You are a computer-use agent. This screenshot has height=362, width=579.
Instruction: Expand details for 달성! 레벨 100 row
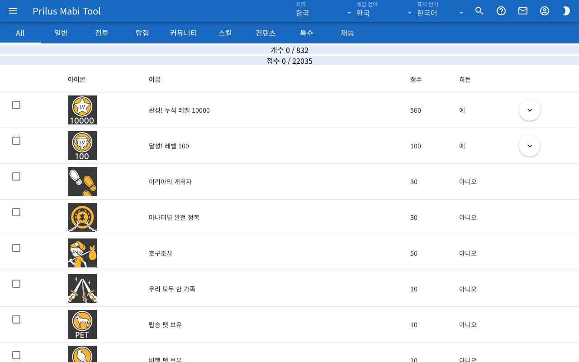(530, 146)
